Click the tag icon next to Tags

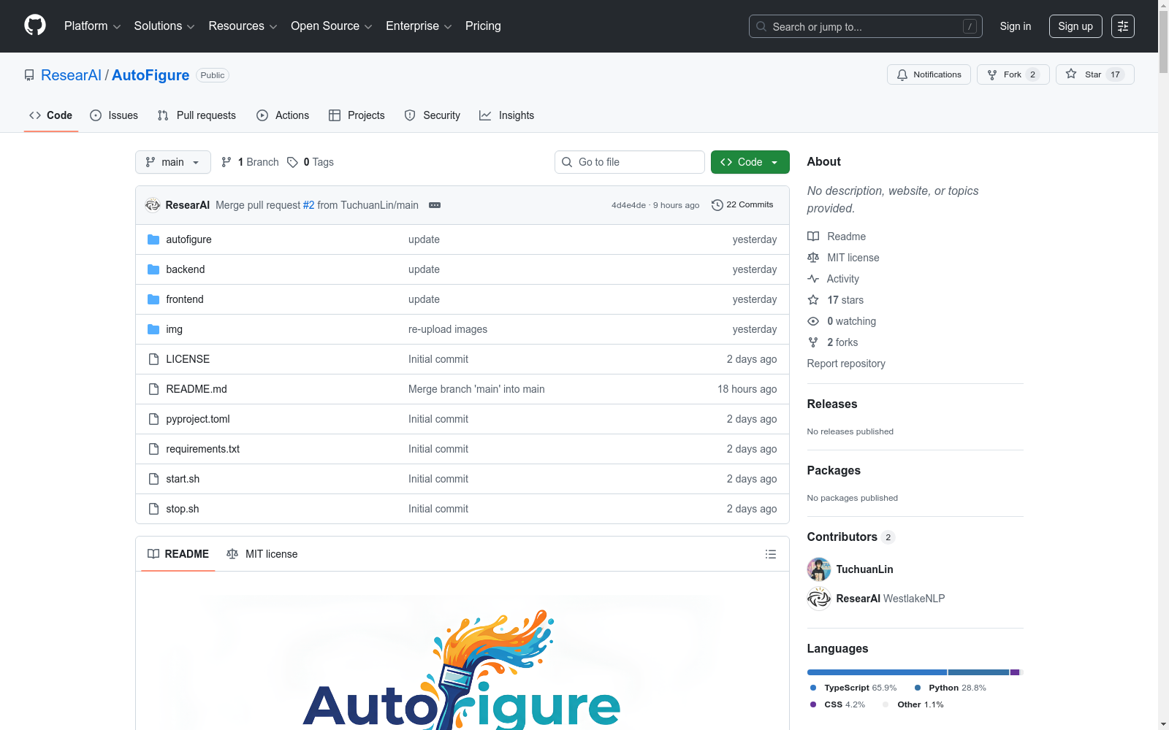pos(292,162)
